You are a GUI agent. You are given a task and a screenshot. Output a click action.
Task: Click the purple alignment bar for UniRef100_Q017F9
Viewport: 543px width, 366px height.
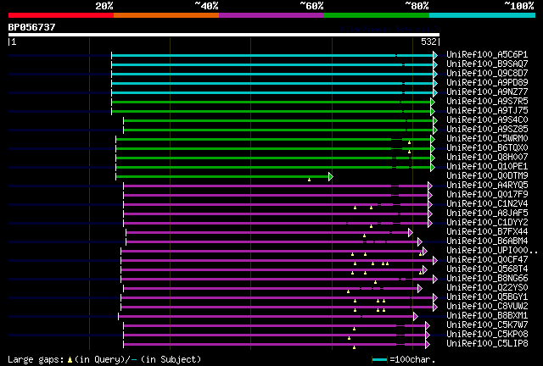tap(275, 196)
